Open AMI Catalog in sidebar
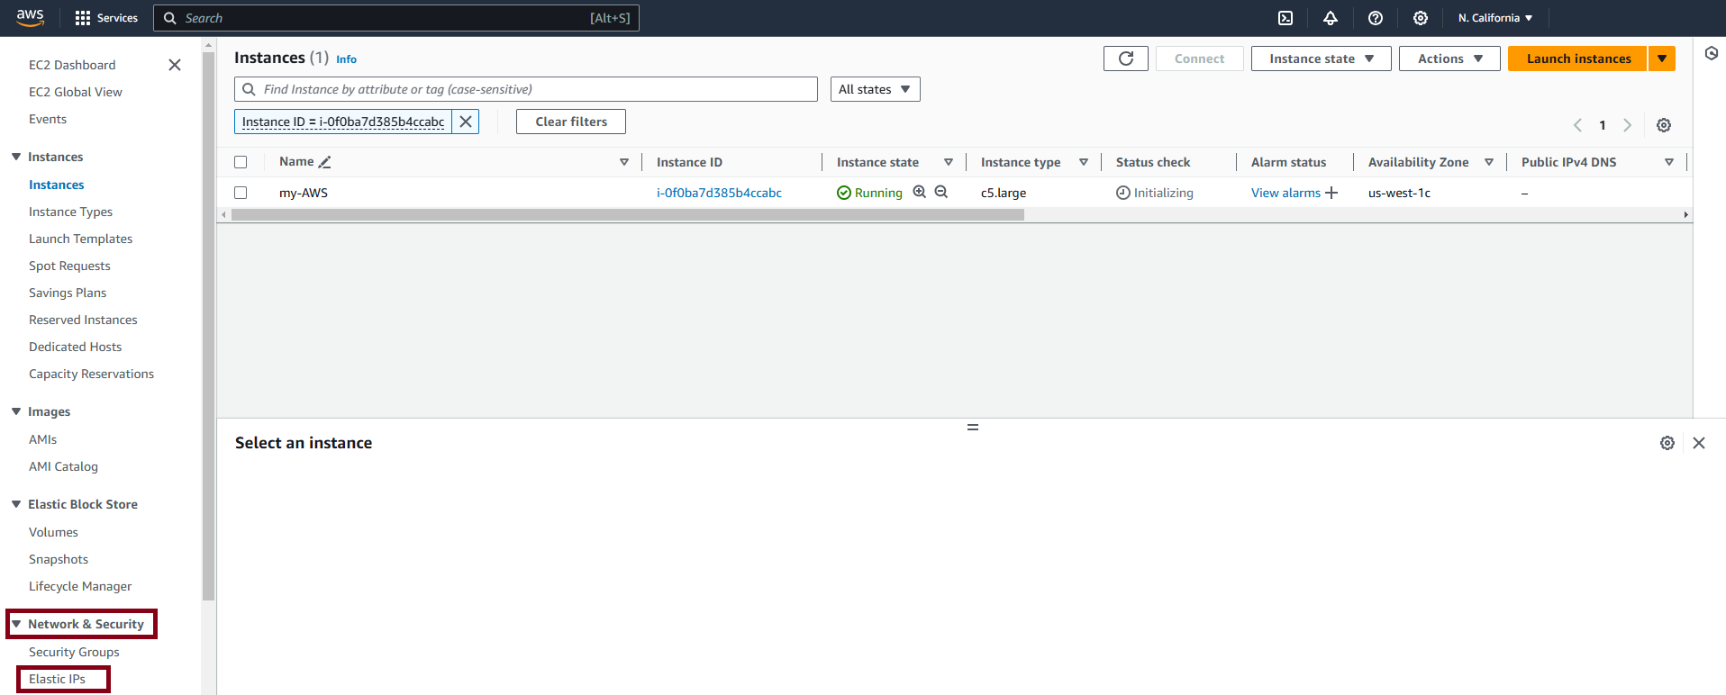1726x695 pixels. tap(63, 466)
